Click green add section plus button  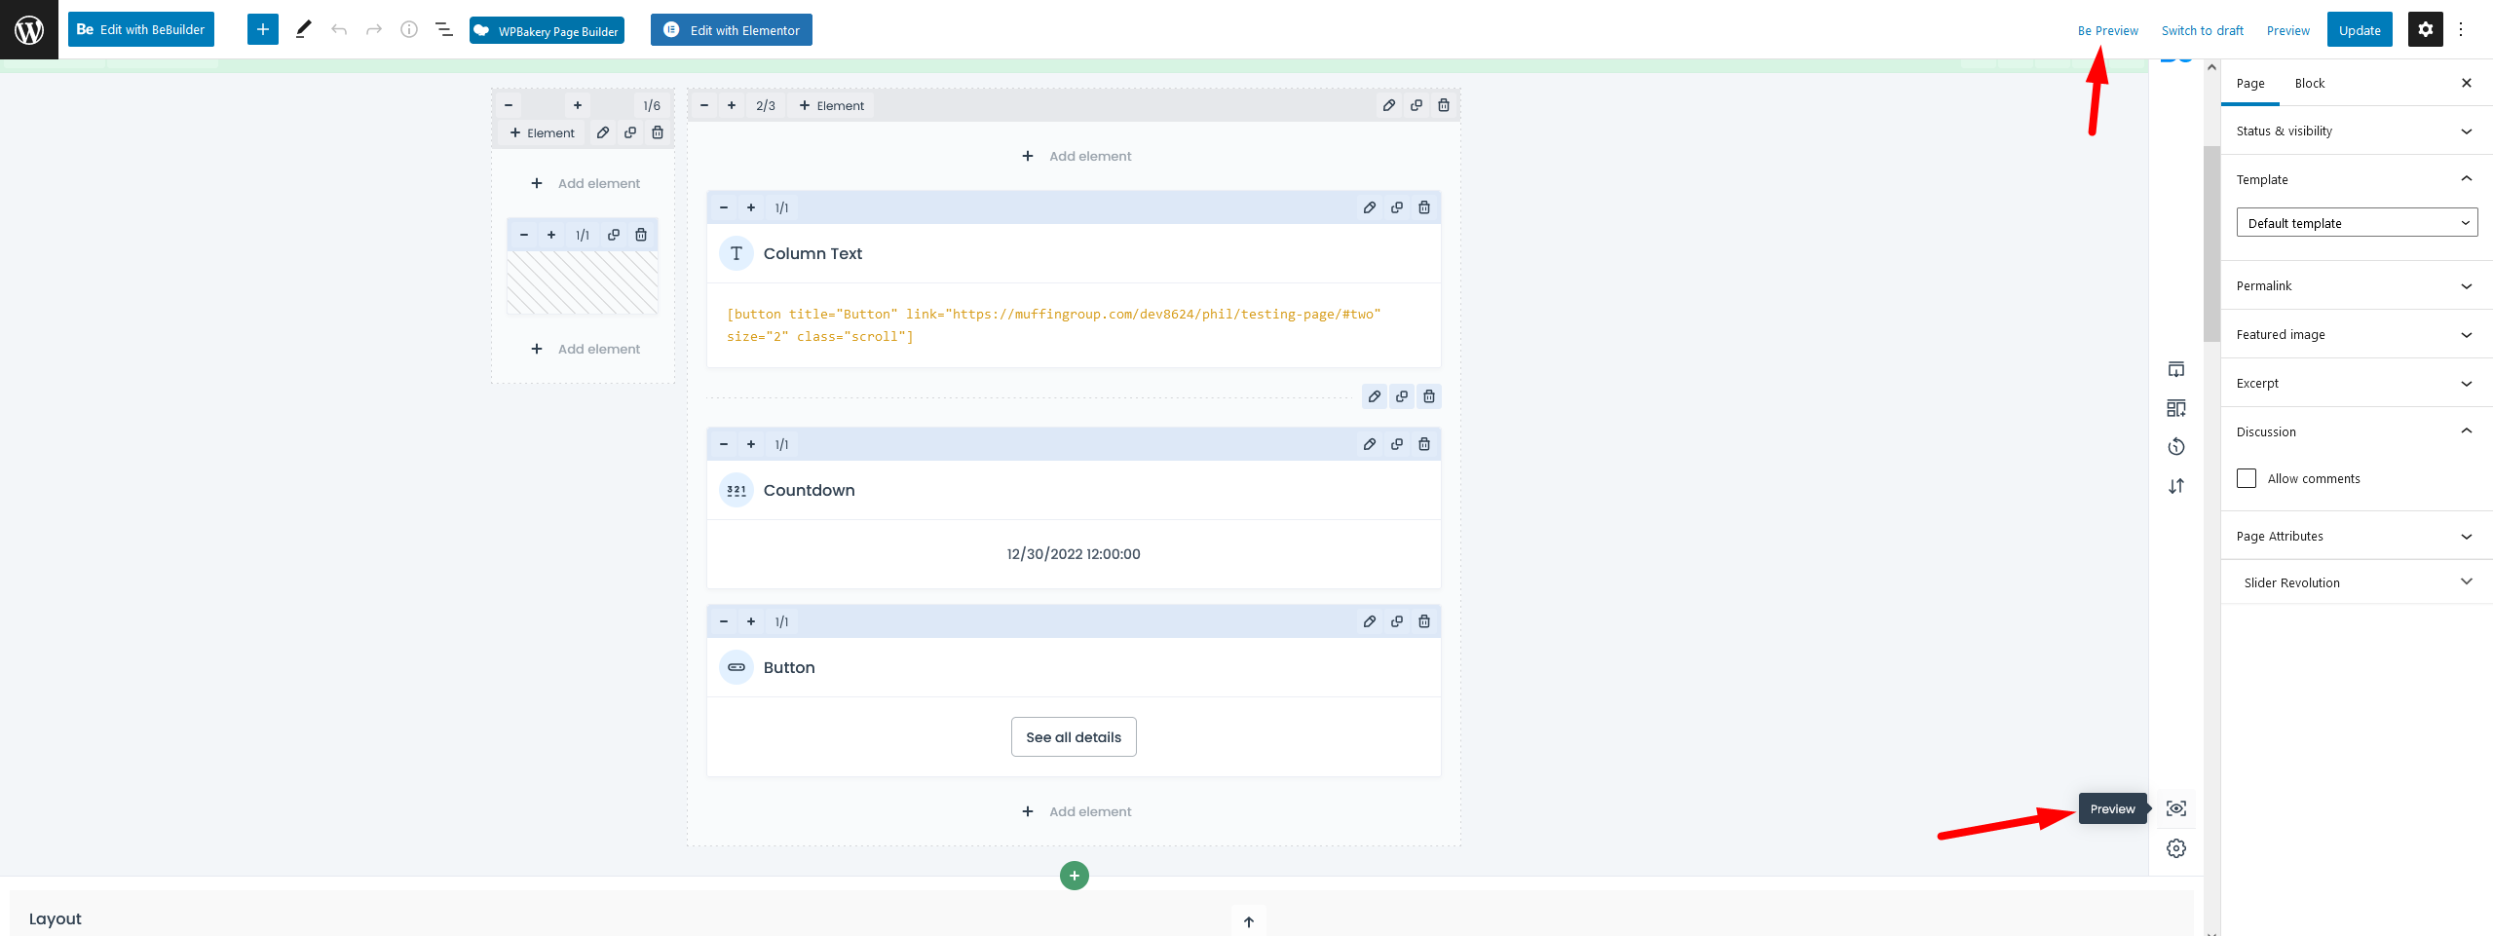pos(1075,876)
